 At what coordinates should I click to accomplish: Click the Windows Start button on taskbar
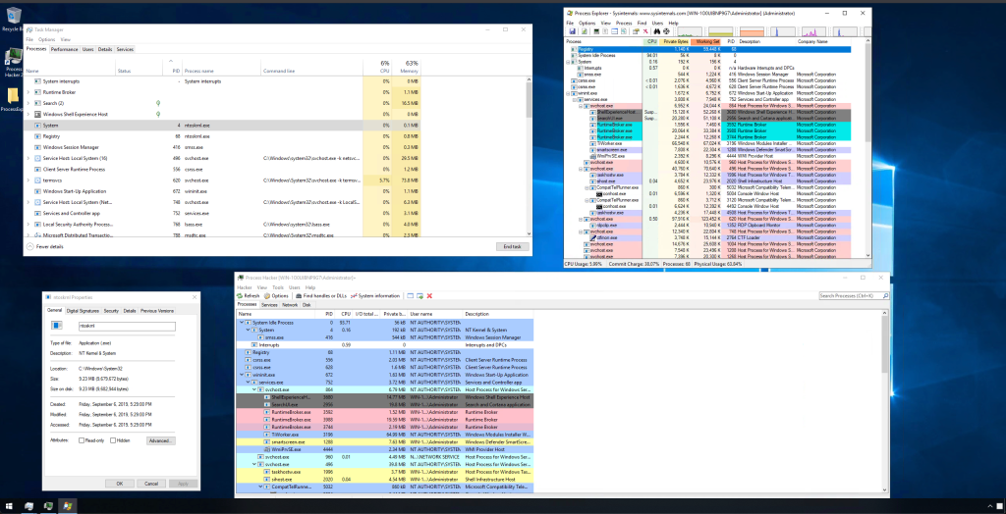point(10,506)
